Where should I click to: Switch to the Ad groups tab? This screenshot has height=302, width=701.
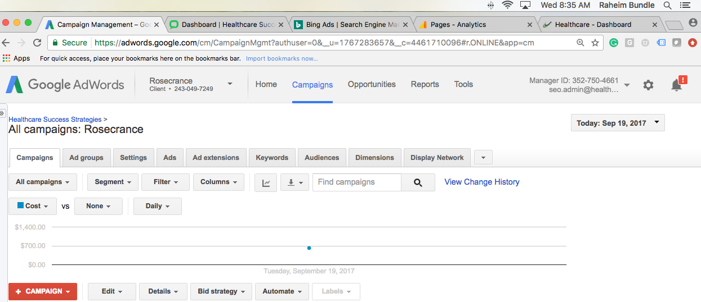(86, 158)
